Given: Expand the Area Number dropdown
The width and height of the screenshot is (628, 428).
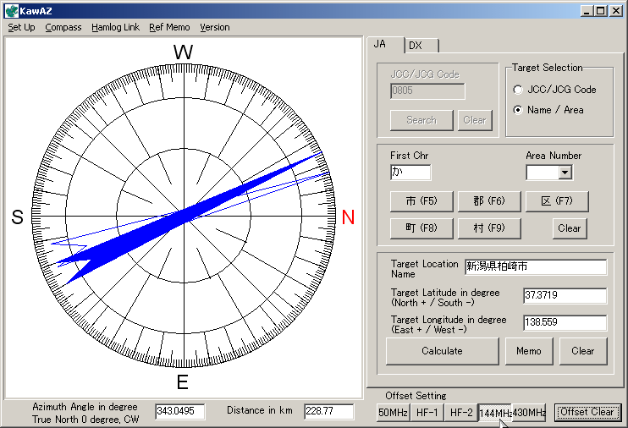Looking at the screenshot, I should point(565,173).
